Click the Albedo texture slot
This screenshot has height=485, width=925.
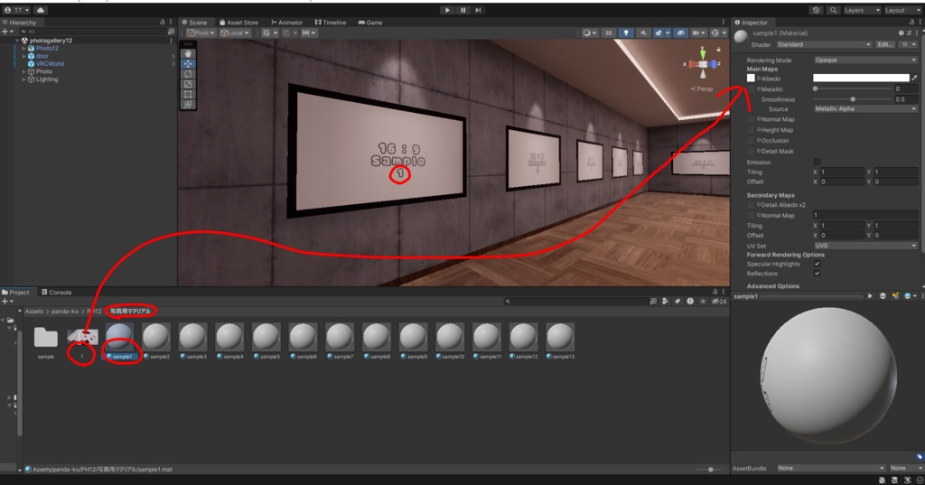click(751, 78)
